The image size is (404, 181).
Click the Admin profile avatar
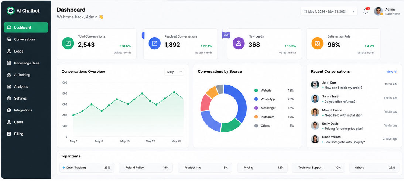click(x=378, y=11)
